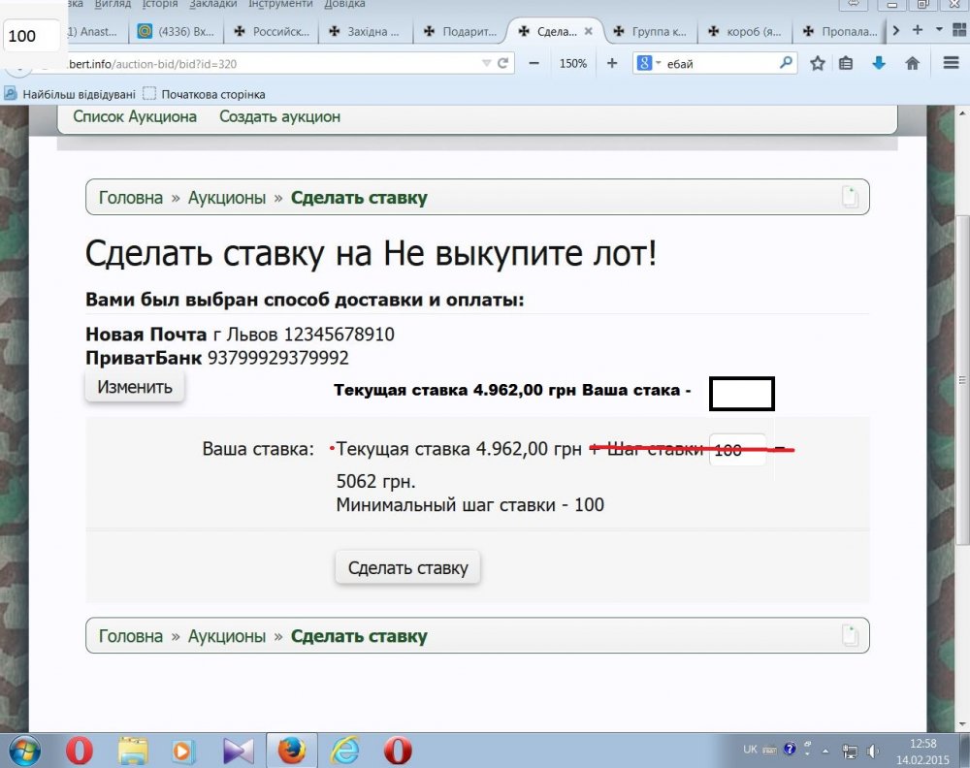The image size is (970, 768).
Task: Bookmark this page with the star icon
Action: click(x=818, y=63)
